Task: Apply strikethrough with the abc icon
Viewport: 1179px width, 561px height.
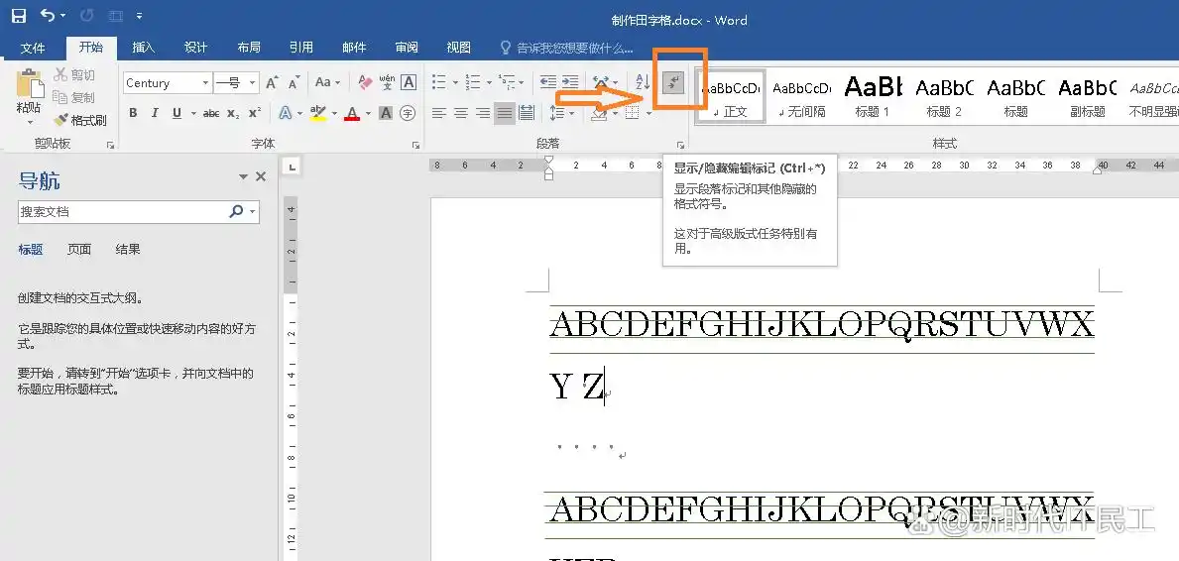Action: (210, 114)
